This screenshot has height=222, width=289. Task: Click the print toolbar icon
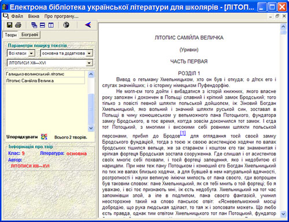(x=18, y=25)
